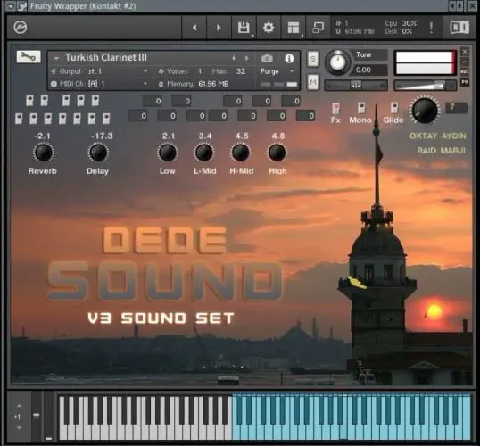480x446 pixels.
Task: Click the white Tune knob
Action: 337,62
